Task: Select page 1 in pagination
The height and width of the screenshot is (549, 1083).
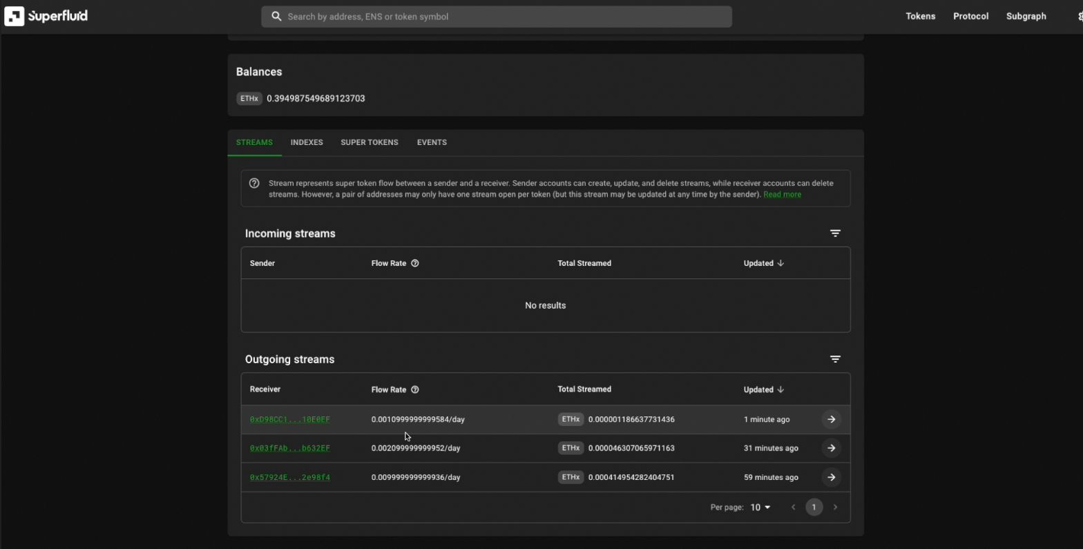Action: (x=814, y=508)
